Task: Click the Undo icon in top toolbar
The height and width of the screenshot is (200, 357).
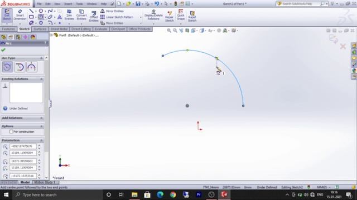Action: pos(157,4)
